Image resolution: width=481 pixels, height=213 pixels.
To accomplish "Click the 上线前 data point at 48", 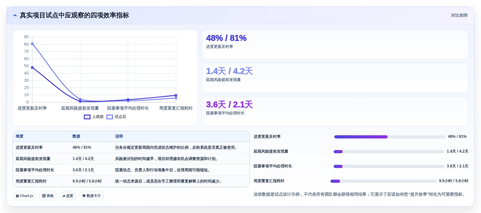I will [x=32, y=67].
